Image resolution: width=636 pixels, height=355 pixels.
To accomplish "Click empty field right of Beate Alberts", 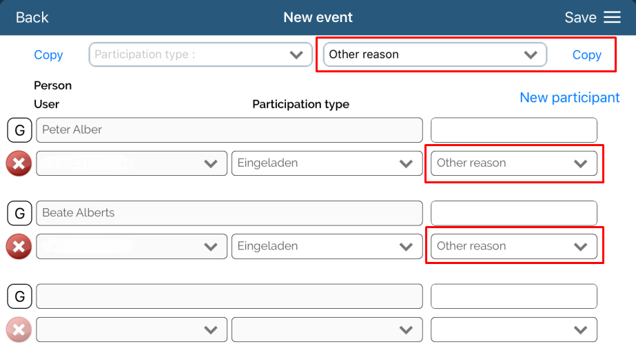I will 513,214.
